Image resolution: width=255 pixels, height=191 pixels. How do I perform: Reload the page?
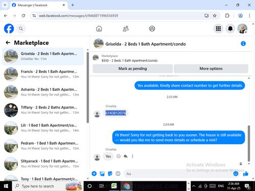pyautogui.click(x=23, y=16)
